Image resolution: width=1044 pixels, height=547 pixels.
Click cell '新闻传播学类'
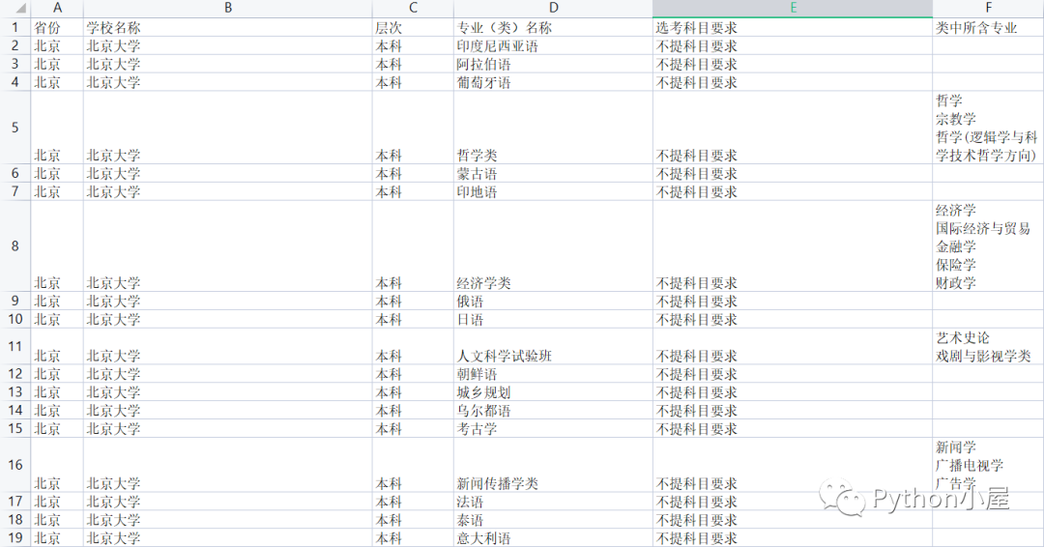point(553,465)
